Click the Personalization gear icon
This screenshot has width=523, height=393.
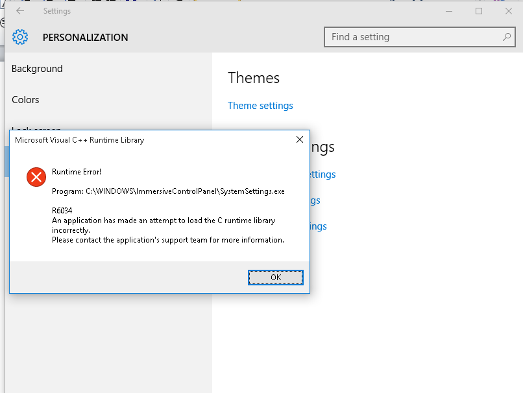20,37
